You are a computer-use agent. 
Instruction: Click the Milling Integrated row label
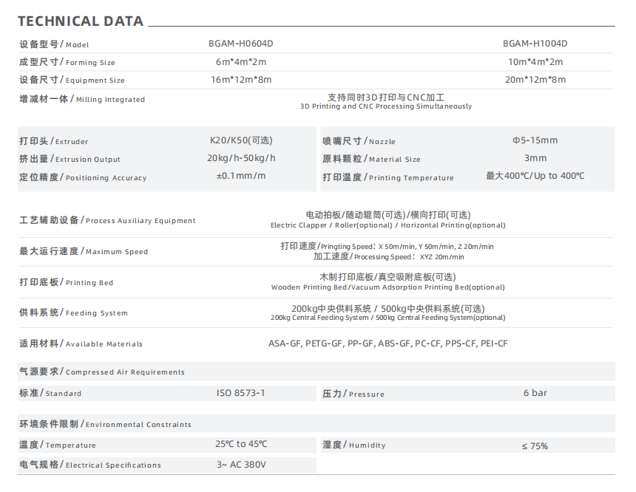point(82,99)
